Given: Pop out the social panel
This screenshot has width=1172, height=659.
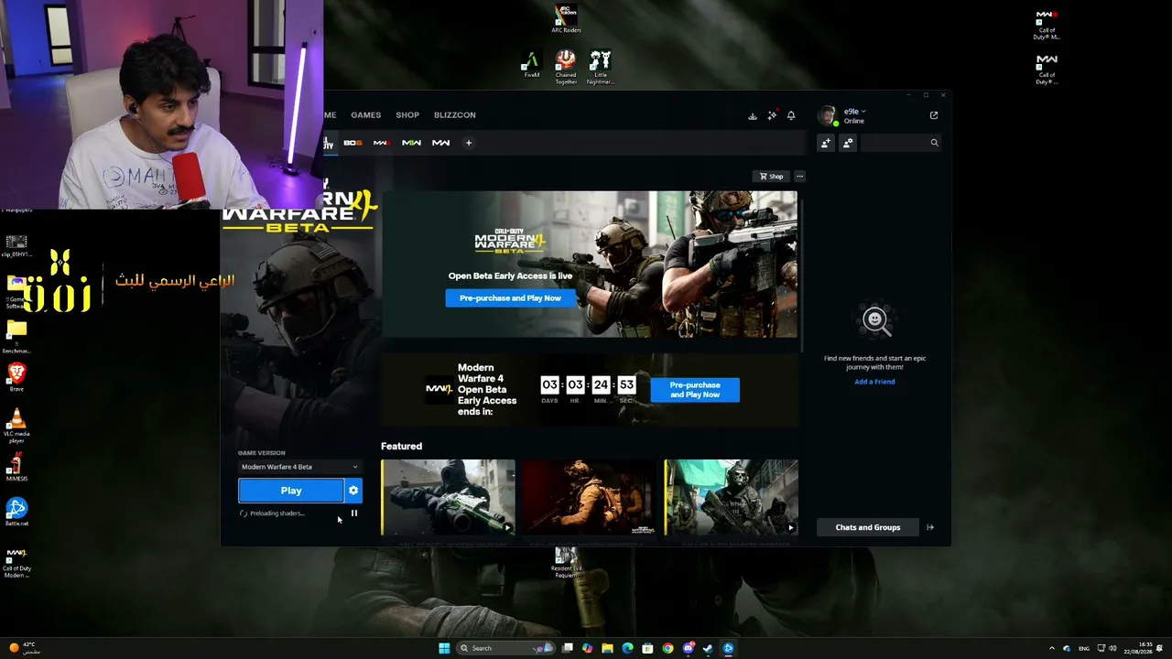Looking at the screenshot, I should (934, 115).
